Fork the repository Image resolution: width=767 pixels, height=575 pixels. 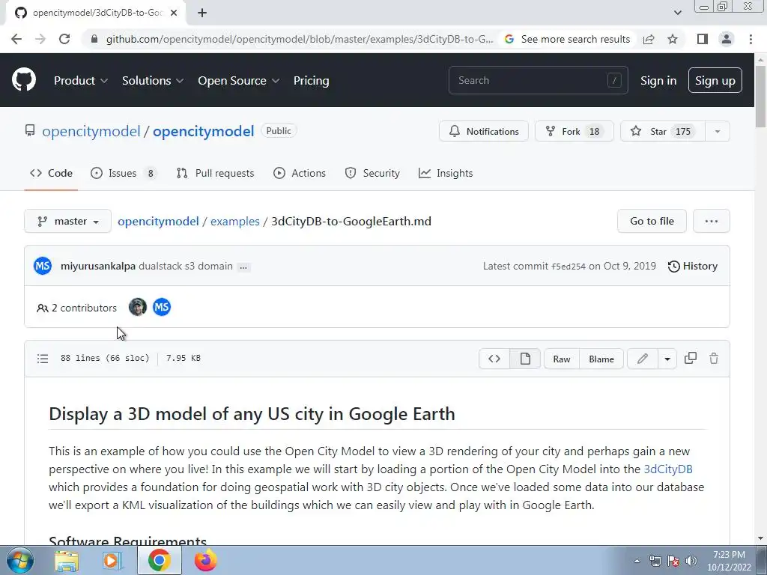click(x=575, y=131)
